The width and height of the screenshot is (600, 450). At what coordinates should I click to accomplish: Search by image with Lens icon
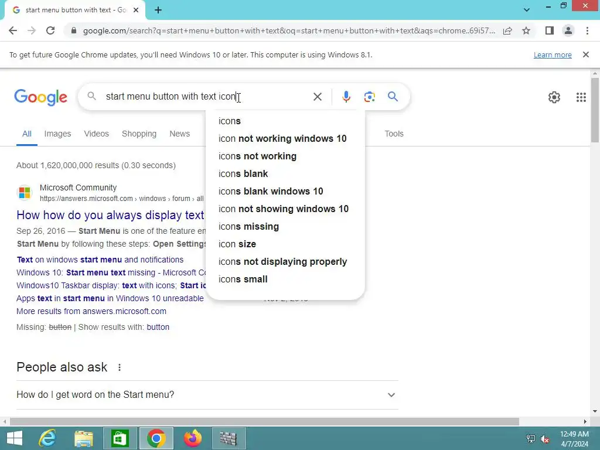click(369, 97)
